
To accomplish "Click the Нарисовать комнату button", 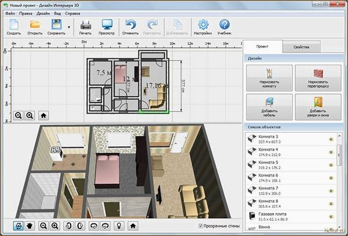I will (x=269, y=78).
